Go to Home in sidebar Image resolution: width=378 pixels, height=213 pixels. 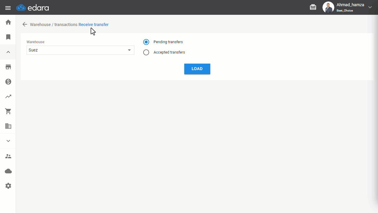tap(8, 22)
